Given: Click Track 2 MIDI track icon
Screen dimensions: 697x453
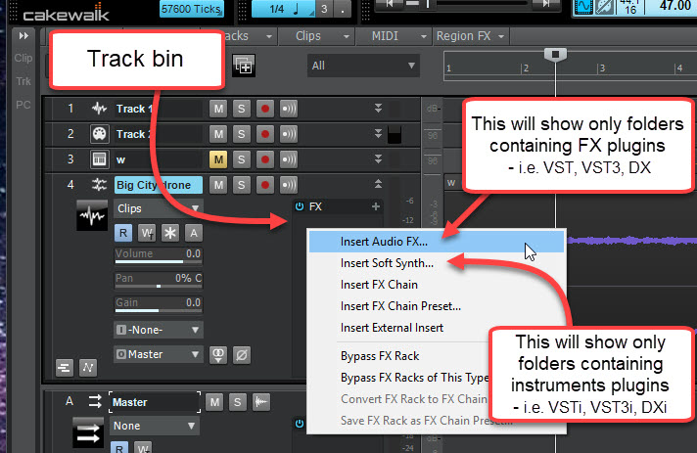Looking at the screenshot, I should coord(99,134).
